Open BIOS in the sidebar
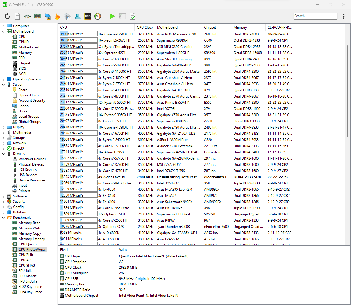 [22, 69]
